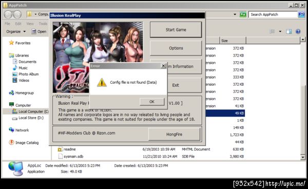This screenshot has height=189, width=308.
Task: Click the 333 KB size cell
Action: (x=238, y=77)
